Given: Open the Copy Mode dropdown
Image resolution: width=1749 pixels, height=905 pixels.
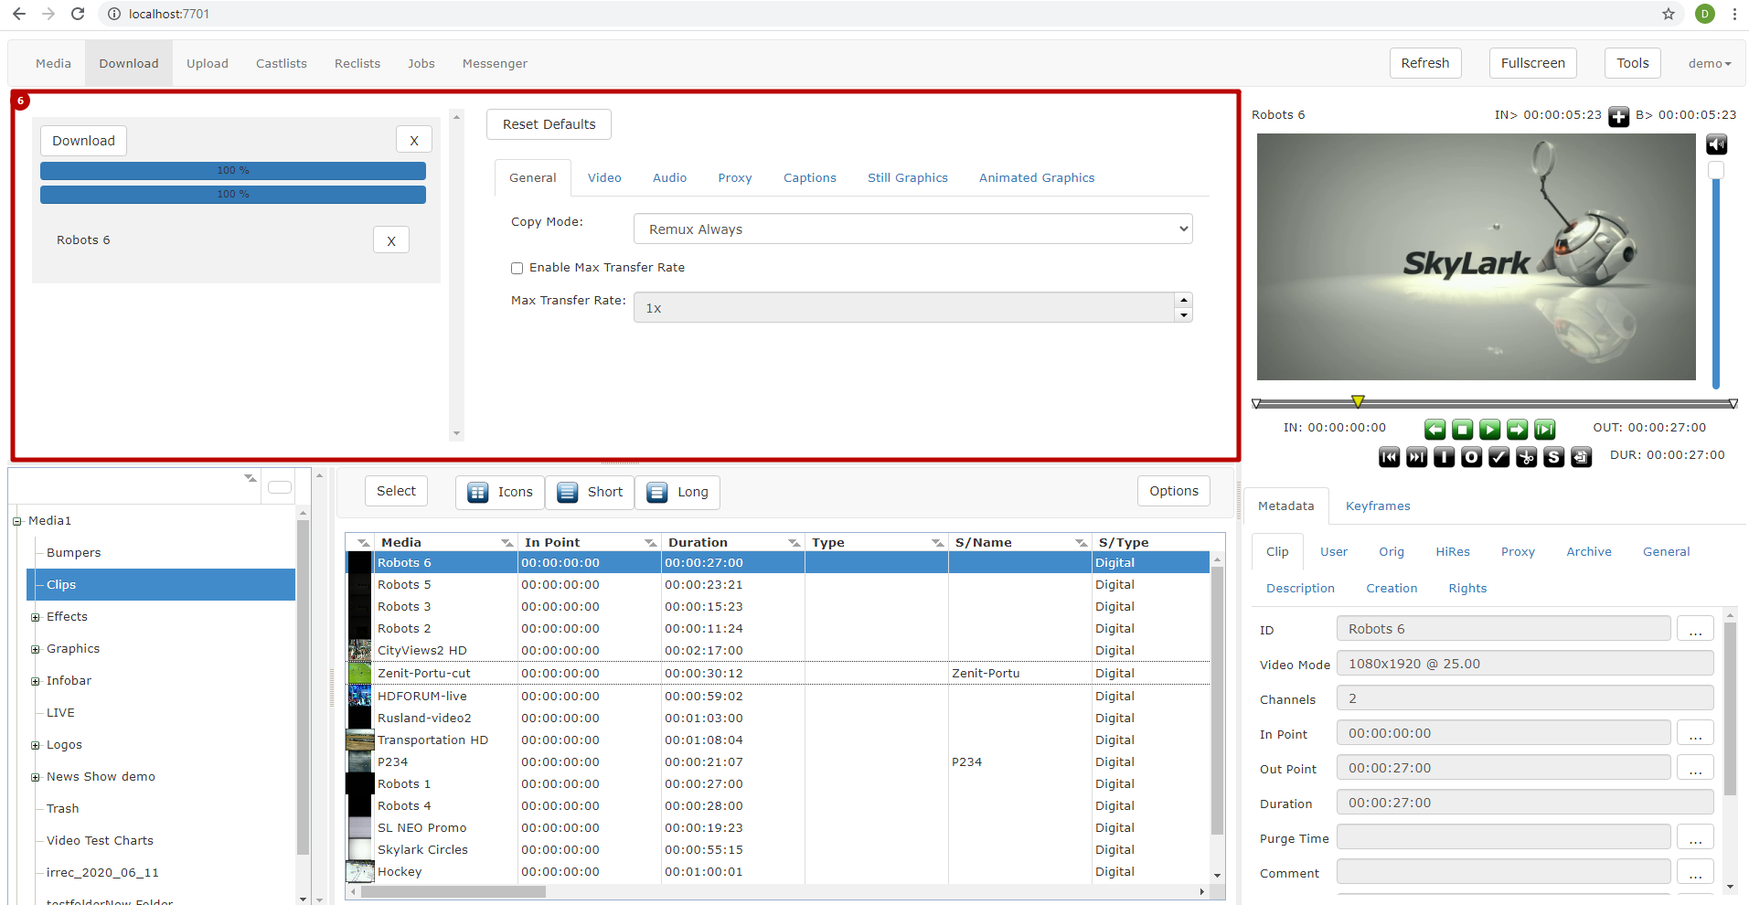Looking at the screenshot, I should point(912,229).
